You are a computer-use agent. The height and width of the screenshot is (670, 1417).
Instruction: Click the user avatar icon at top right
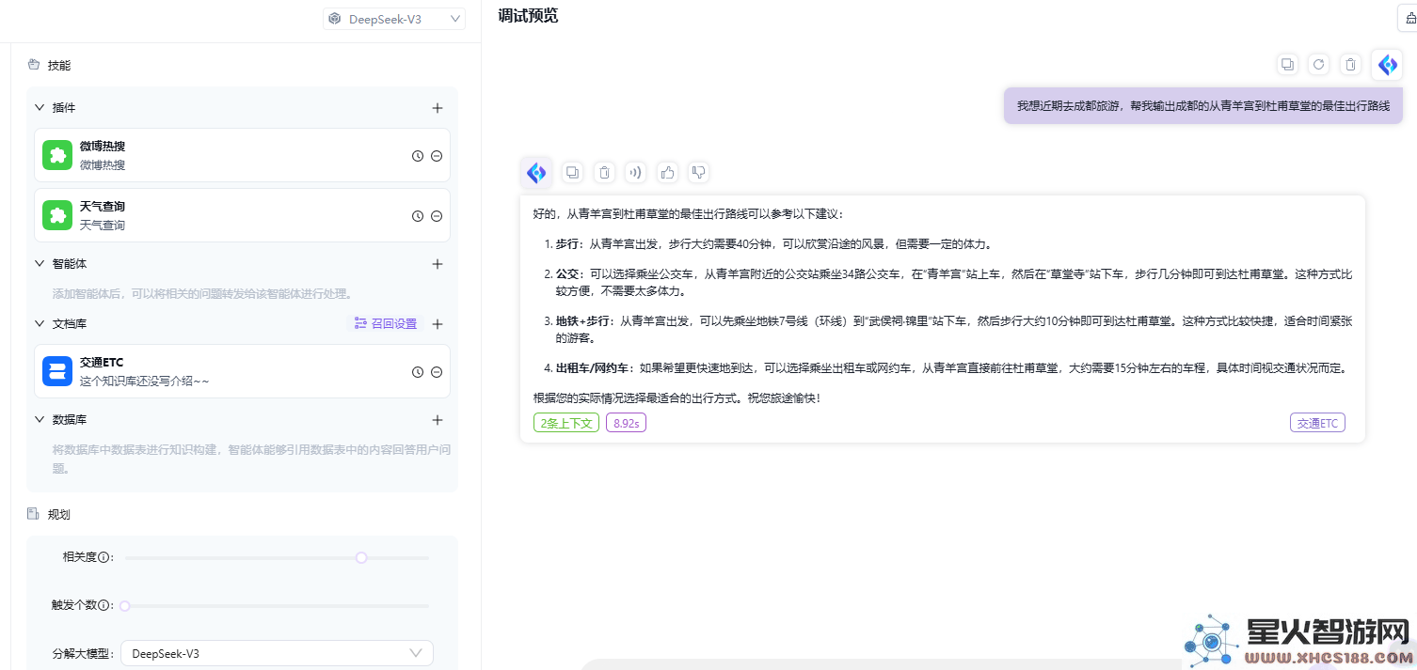tap(1387, 65)
